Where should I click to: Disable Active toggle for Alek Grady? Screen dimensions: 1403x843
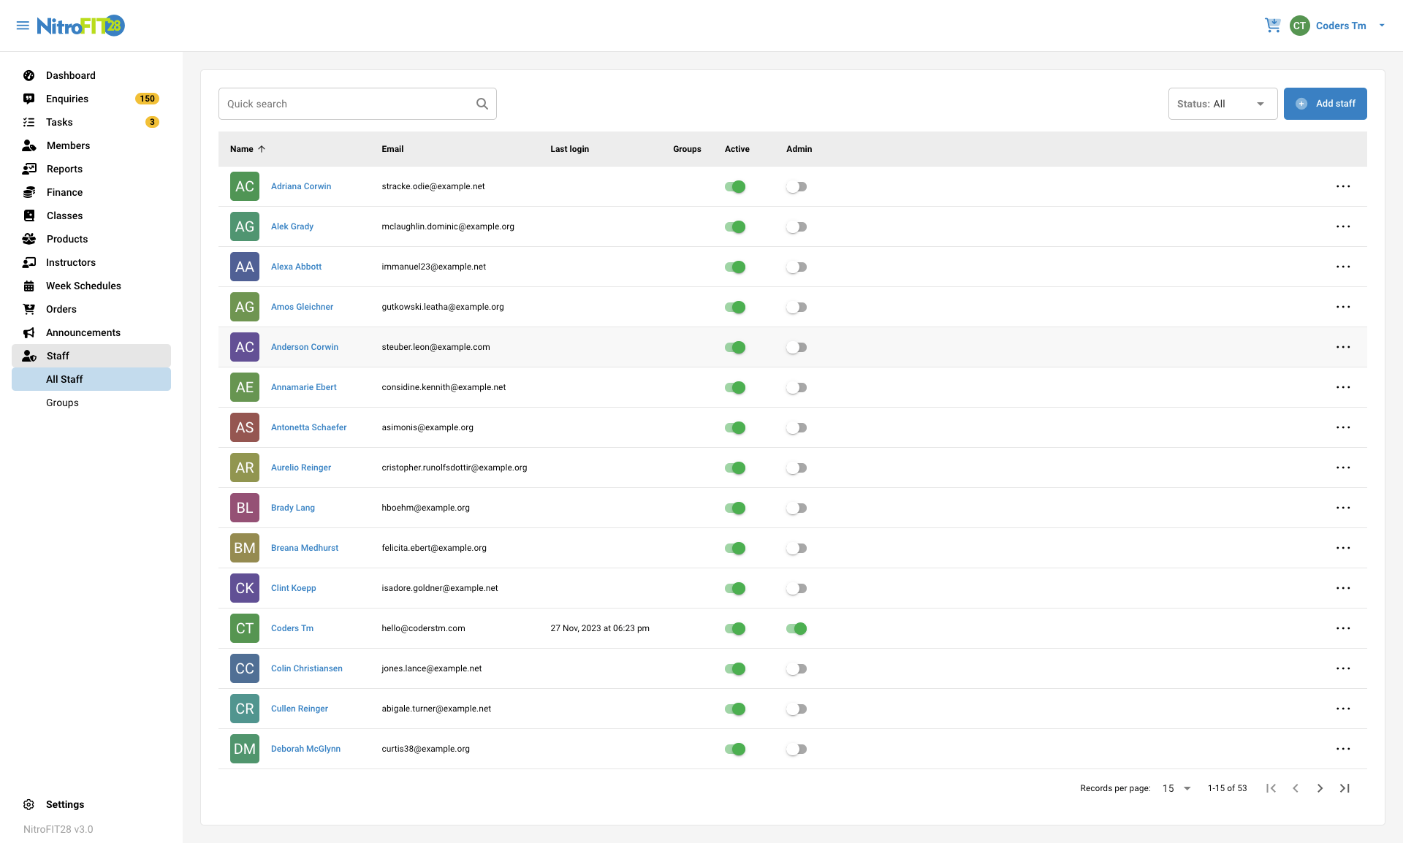[x=735, y=226]
